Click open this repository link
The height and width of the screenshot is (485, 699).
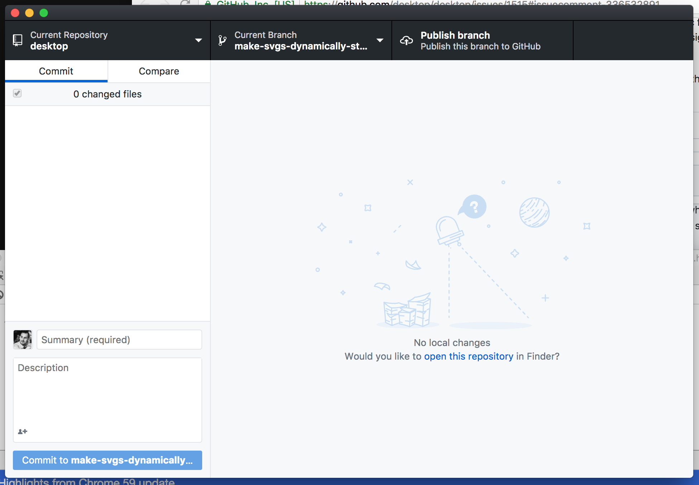coord(469,356)
